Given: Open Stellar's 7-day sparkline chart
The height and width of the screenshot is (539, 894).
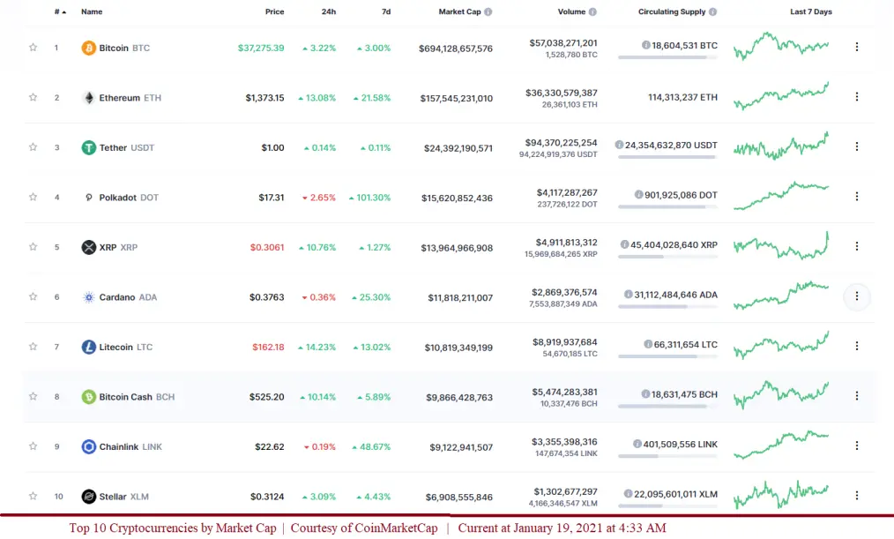Looking at the screenshot, I should 781,495.
